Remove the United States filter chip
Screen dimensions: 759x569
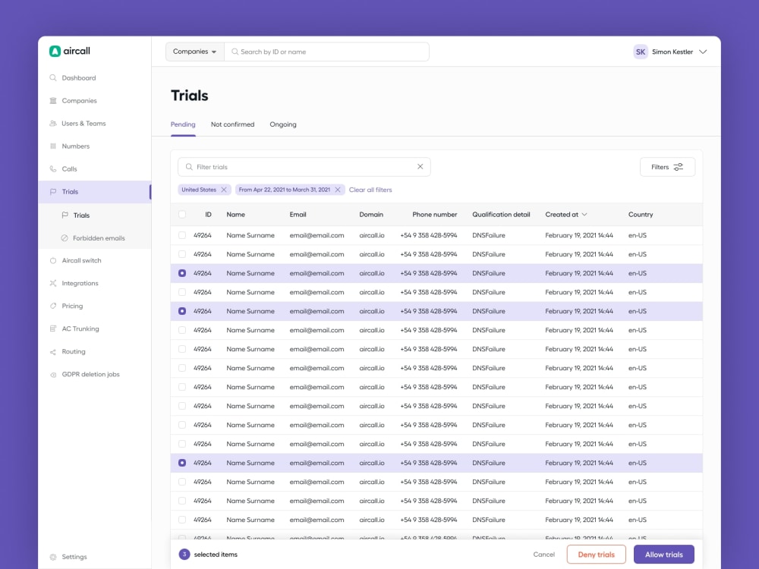[x=224, y=190]
